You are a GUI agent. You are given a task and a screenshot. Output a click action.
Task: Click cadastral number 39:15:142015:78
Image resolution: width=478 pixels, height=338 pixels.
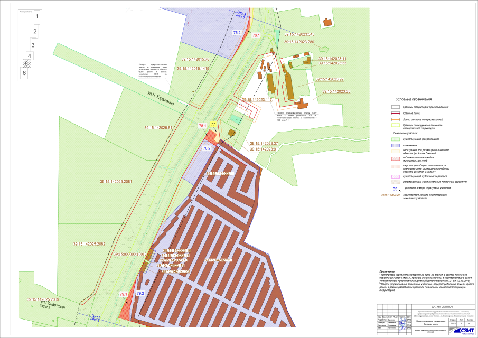point(195,59)
